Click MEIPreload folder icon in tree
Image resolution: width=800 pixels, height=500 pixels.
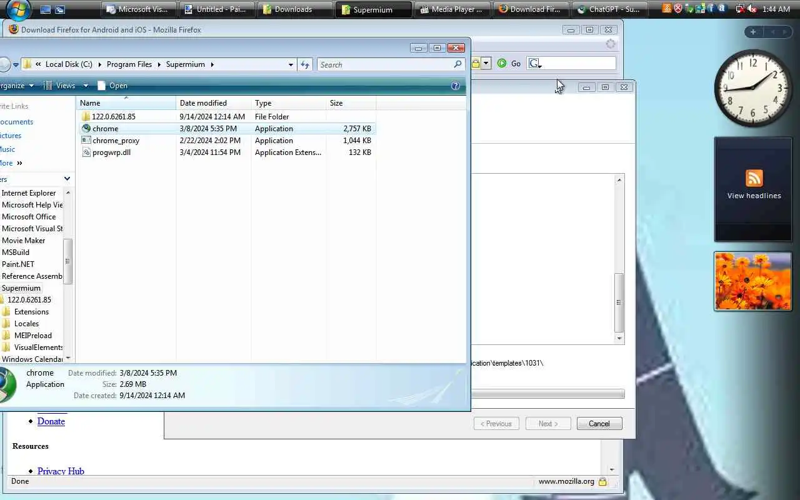pos(6,336)
